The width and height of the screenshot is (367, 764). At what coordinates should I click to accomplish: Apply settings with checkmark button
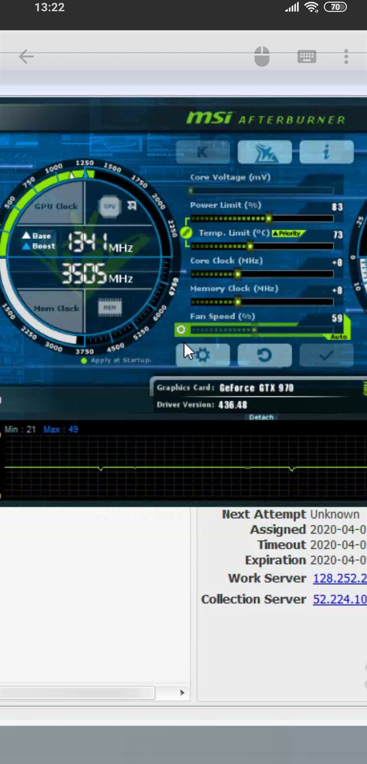(327, 355)
